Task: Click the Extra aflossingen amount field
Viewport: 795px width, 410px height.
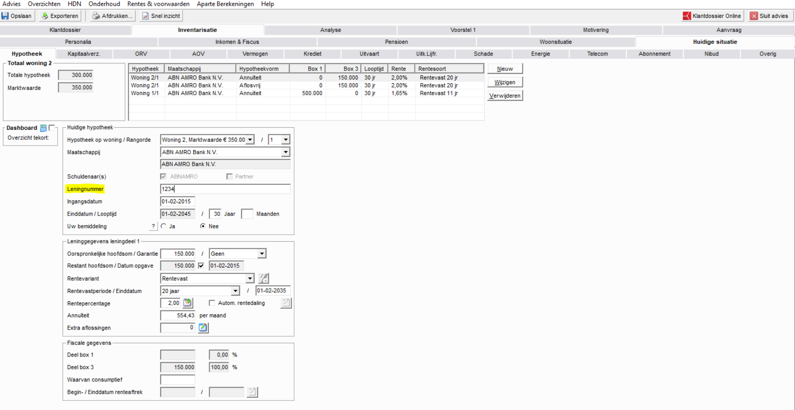Action: 178,328
